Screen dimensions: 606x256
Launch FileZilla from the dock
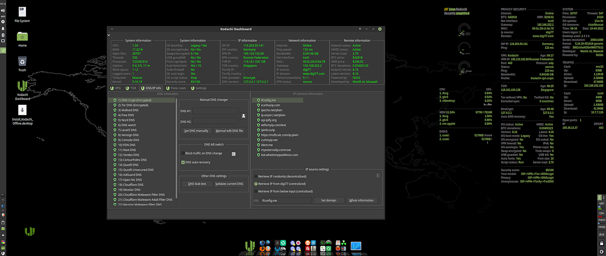[x=308, y=248]
